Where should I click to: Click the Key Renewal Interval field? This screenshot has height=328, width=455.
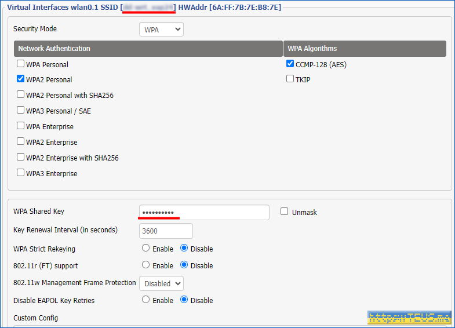(166, 231)
